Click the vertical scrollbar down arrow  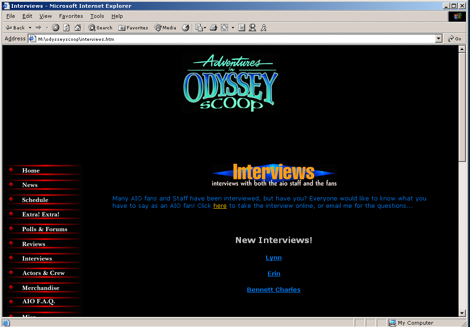pyautogui.click(x=462, y=313)
